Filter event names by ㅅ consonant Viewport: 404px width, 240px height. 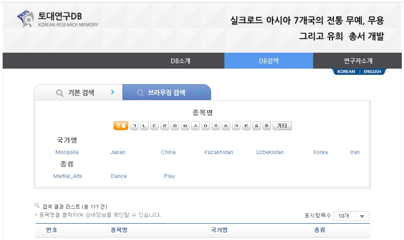pos(195,126)
